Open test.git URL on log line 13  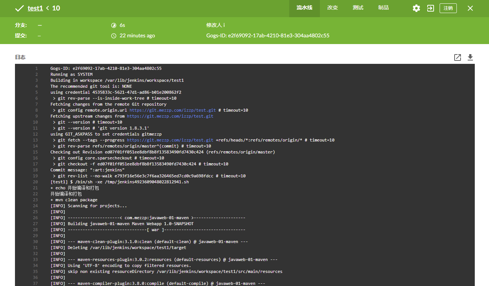coord(170,140)
